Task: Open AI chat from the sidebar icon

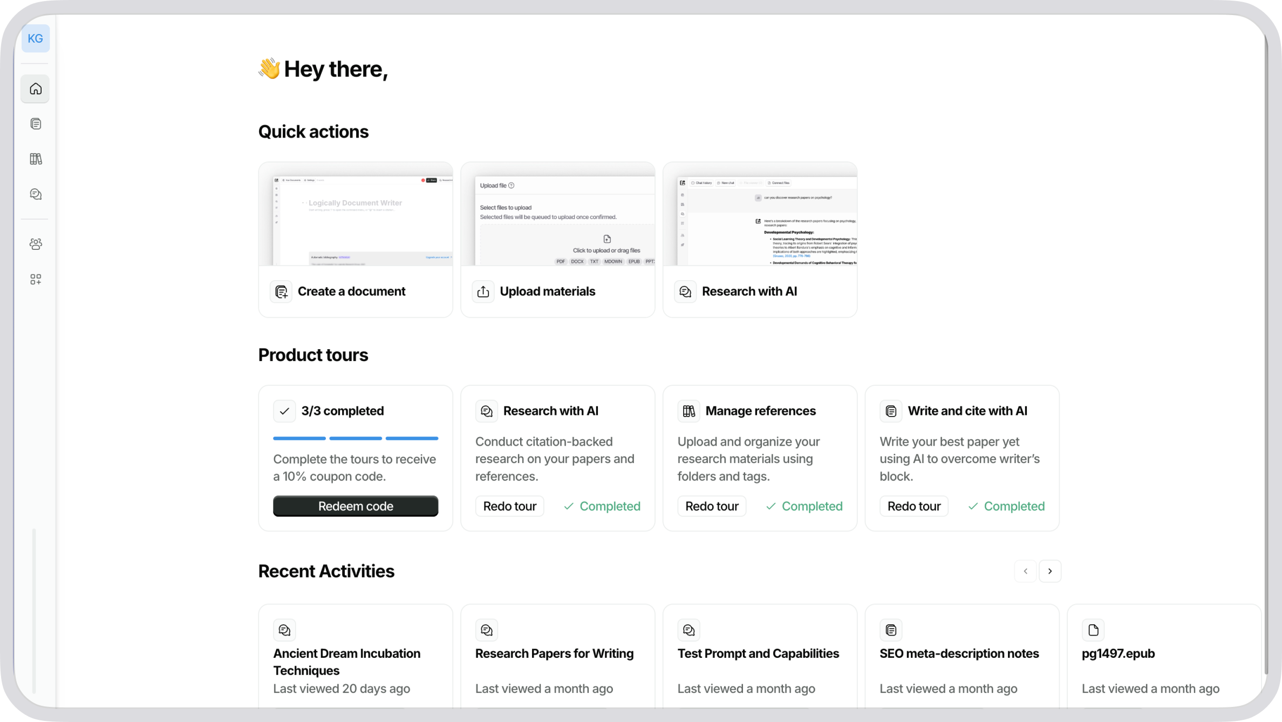Action: click(36, 194)
